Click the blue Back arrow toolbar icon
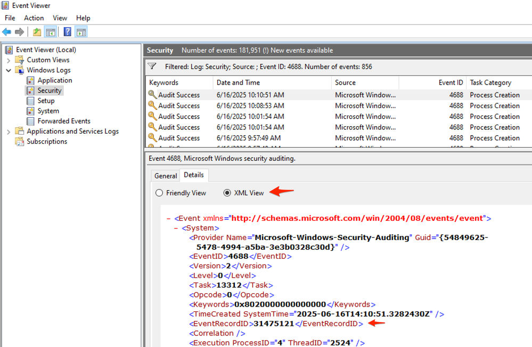 (7, 32)
